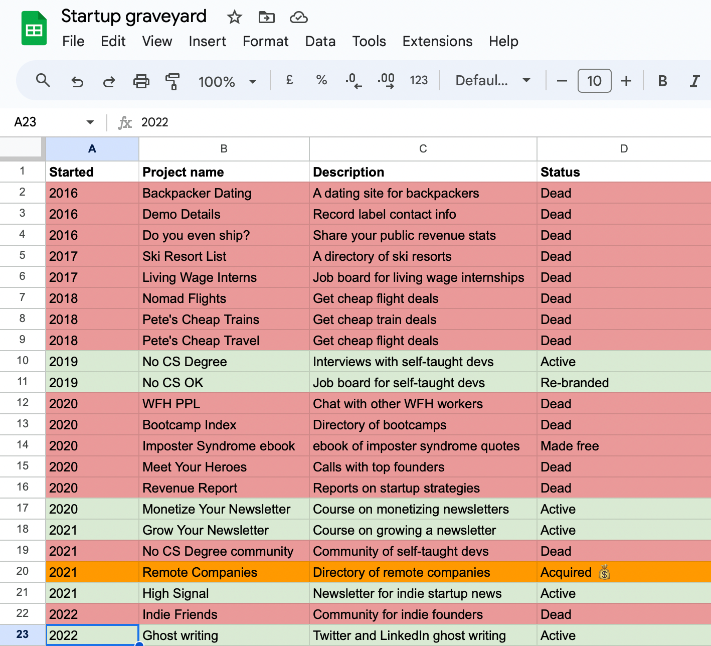
Task: Open the Format menu
Action: 265,42
